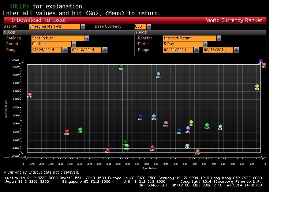Select the COP data point
Image resolution: width=281 pixels, height=224 pixels.
point(67,131)
